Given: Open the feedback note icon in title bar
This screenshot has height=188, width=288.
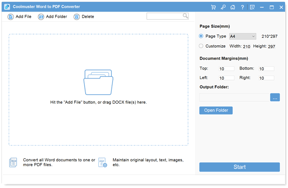Looking at the screenshot, I should [x=252, y=7].
